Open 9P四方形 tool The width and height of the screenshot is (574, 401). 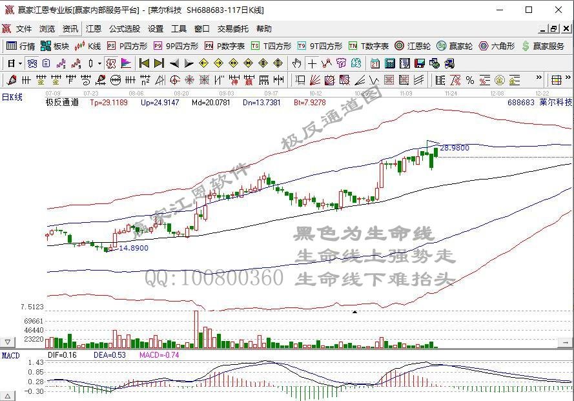pyautogui.click(x=176, y=46)
